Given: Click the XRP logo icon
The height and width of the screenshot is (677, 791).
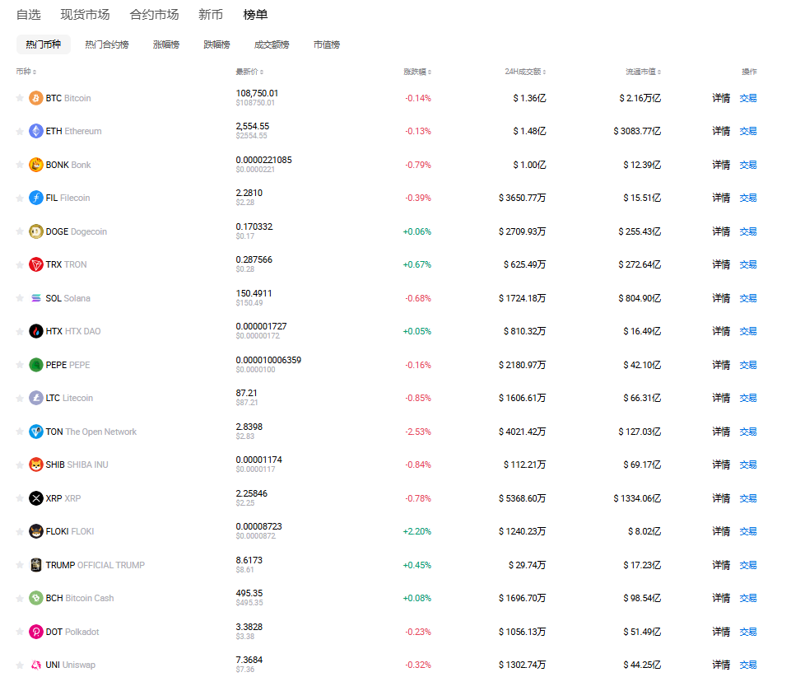Looking at the screenshot, I should [36, 498].
